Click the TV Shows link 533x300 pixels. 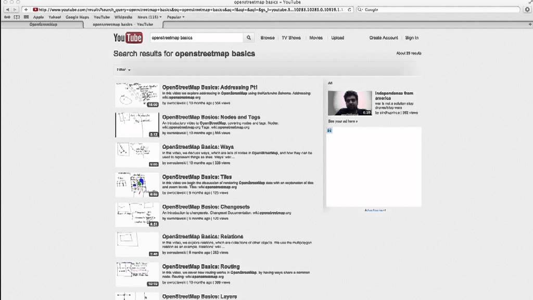291,37
